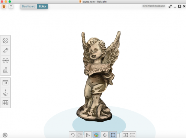The image size is (186, 138).
Task: Click the green macOS zoom button
Action: click(x=10, y=1)
